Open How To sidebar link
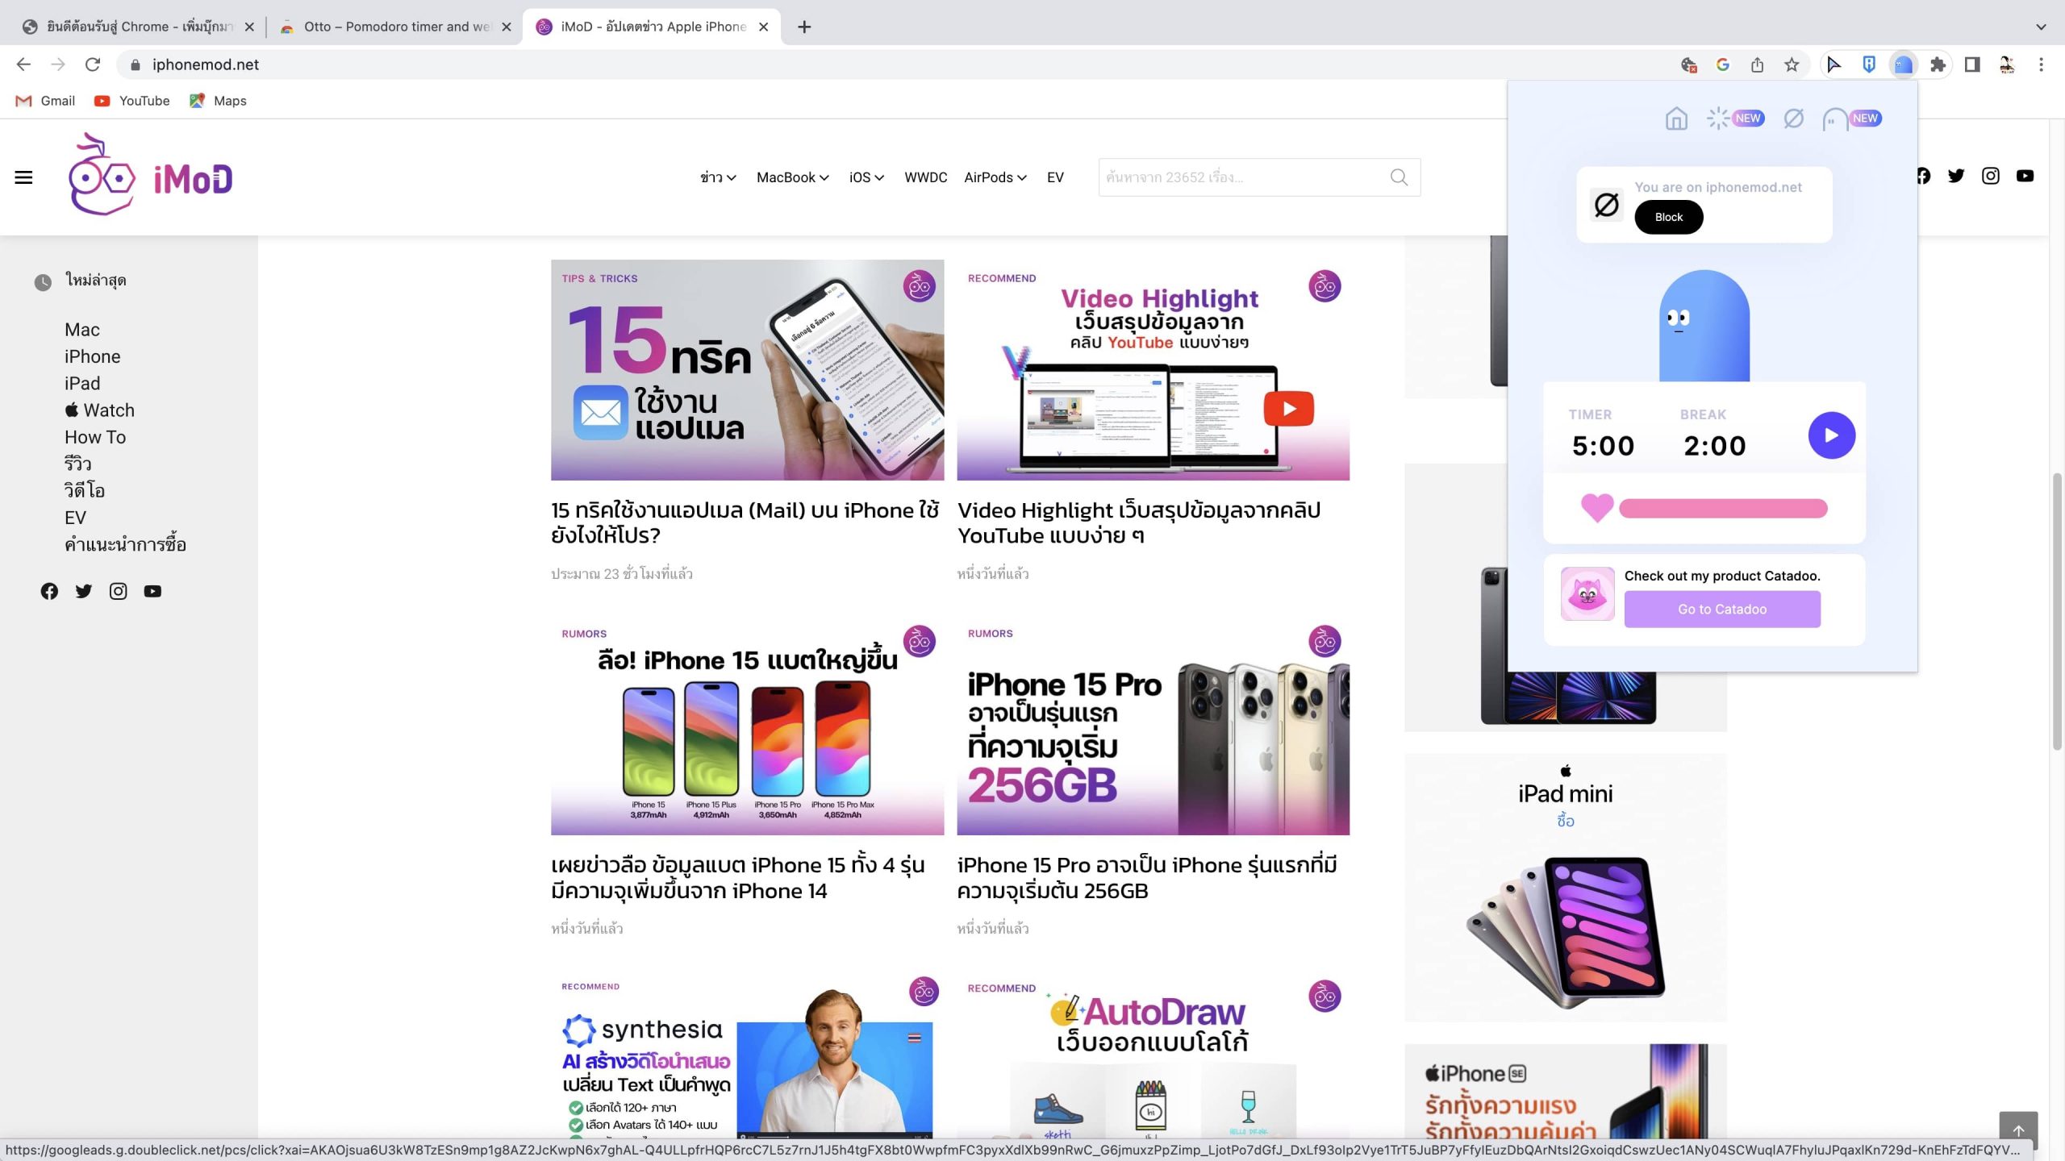The image size is (2065, 1161). pos(95,437)
